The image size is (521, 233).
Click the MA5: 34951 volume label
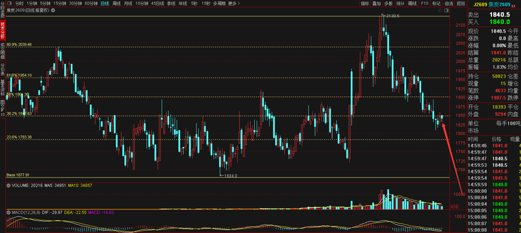[x=55, y=185]
